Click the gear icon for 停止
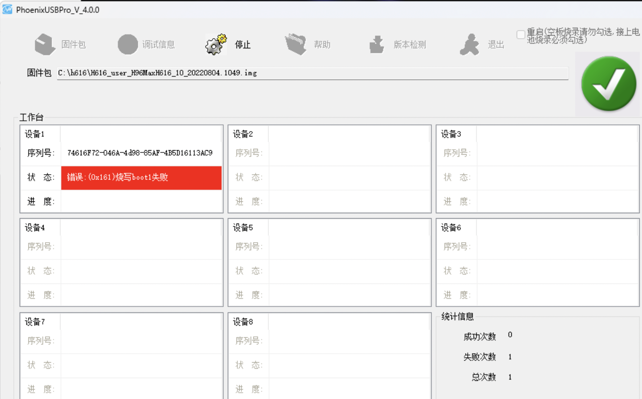The width and height of the screenshot is (642, 399). 216,44
